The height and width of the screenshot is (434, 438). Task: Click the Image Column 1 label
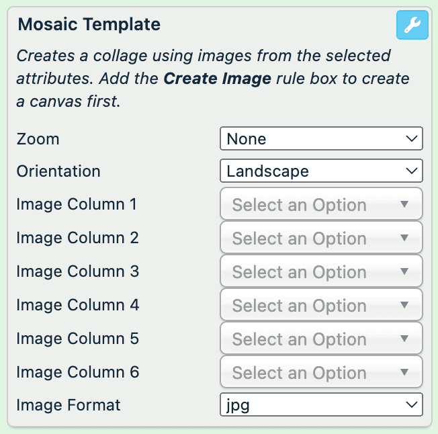tap(77, 204)
